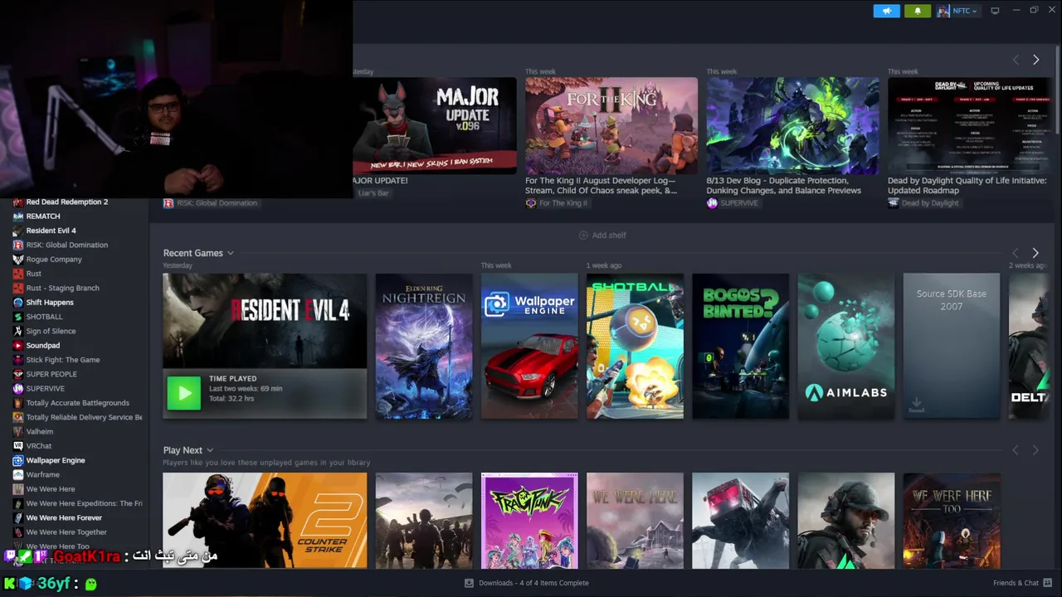Open Source SDK Base 2007 card
The width and height of the screenshot is (1062, 597).
tap(951, 346)
